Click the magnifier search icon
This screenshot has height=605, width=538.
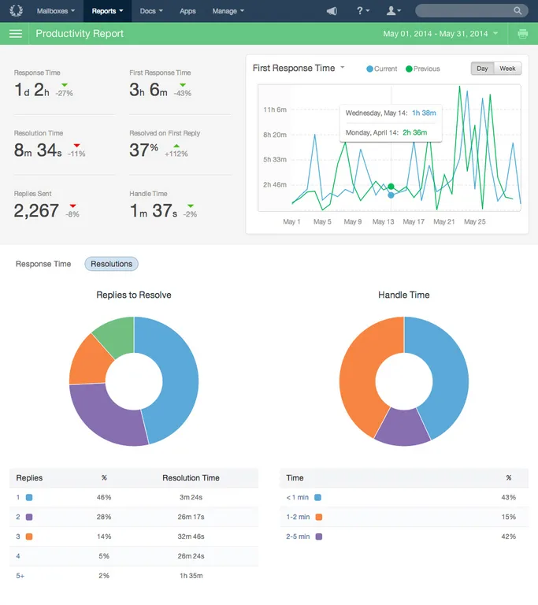pyautogui.click(x=518, y=11)
